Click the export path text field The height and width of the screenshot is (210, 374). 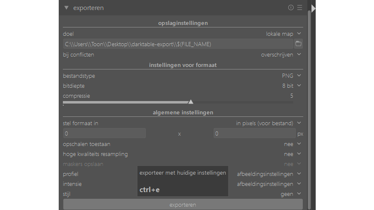click(x=178, y=44)
